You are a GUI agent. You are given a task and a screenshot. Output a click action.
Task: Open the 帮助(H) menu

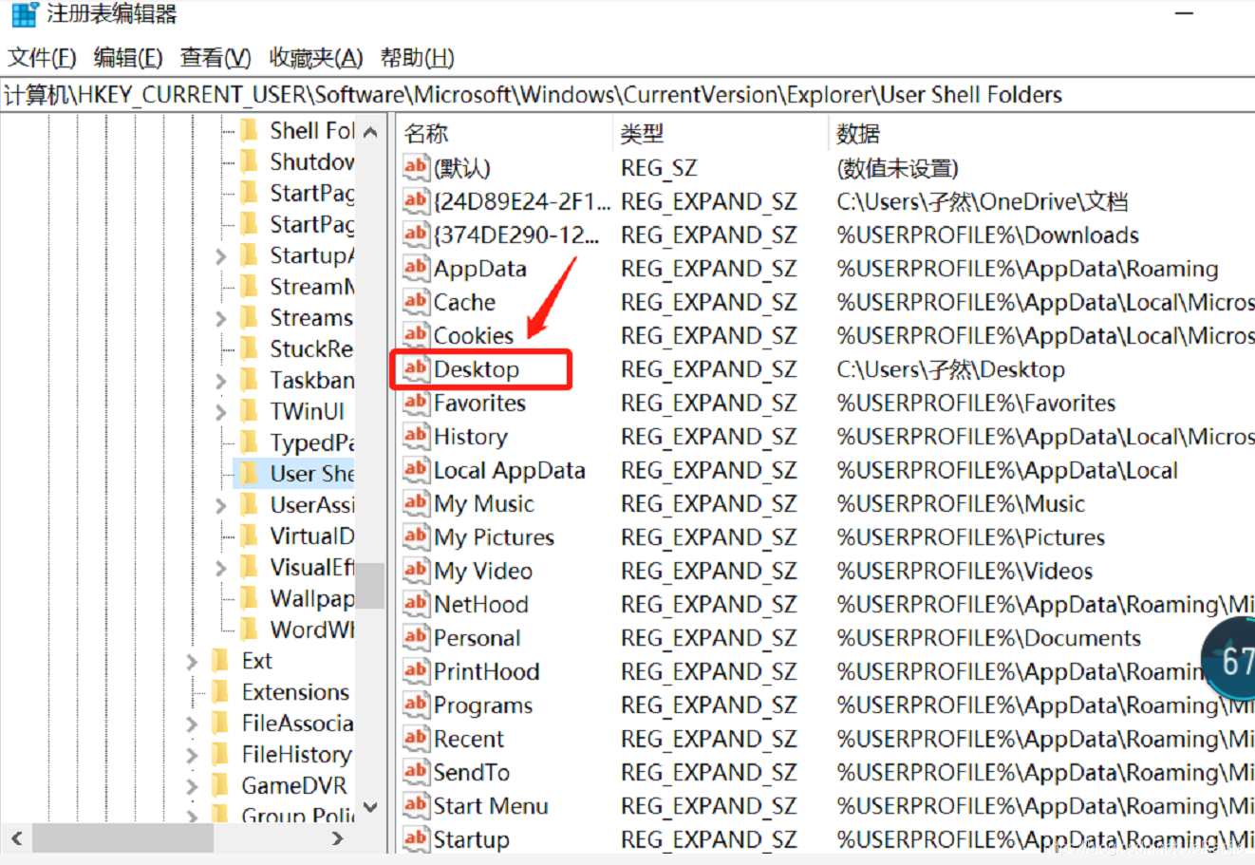[x=417, y=58]
